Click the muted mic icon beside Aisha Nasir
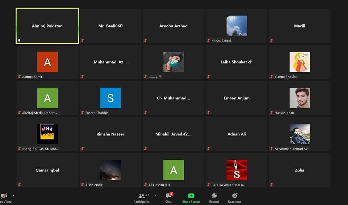The height and width of the screenshot is (205, 348). [x=82, y=185]
